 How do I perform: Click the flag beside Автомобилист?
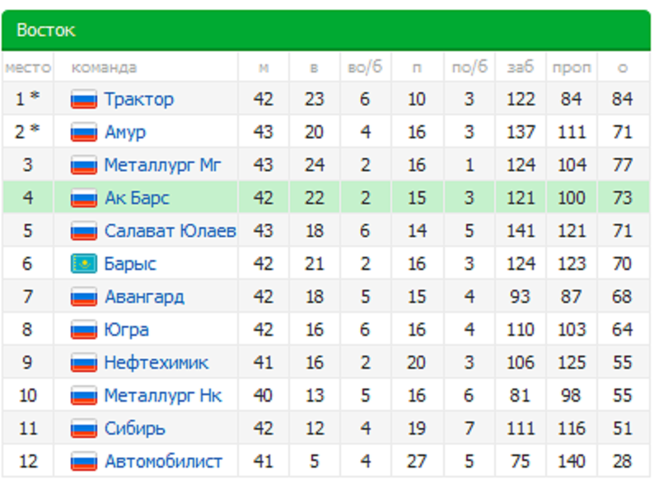[84, 462]
